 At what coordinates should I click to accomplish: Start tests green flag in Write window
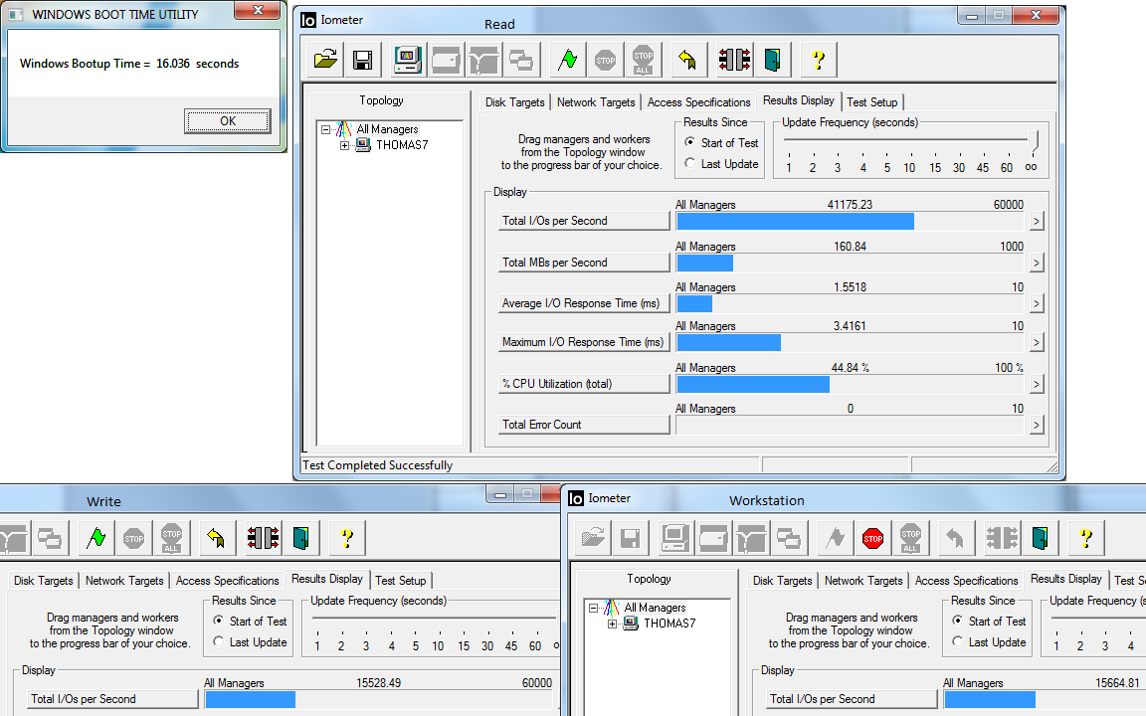(96, 538)
